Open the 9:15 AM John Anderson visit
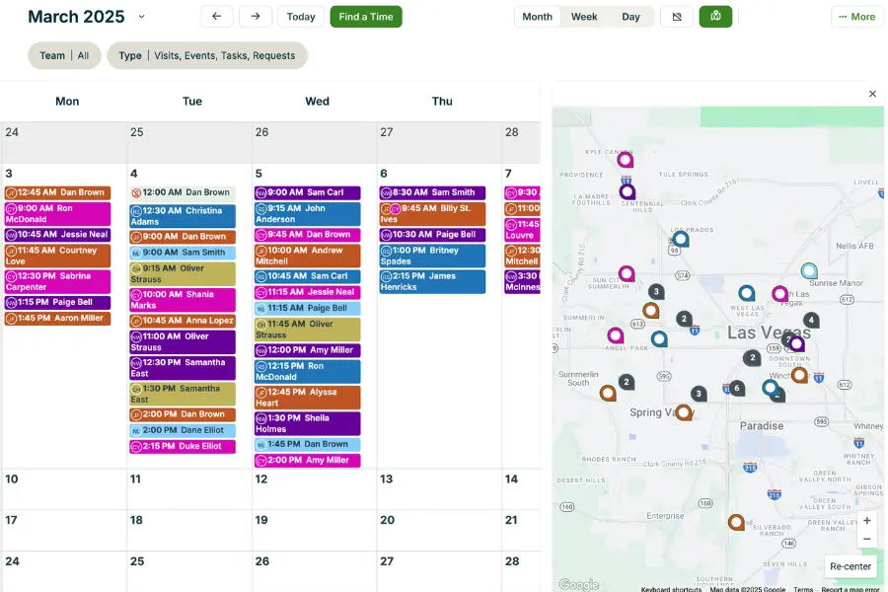Screen dimensions: 888x592 pyautogui.click(x=308, y=213)
